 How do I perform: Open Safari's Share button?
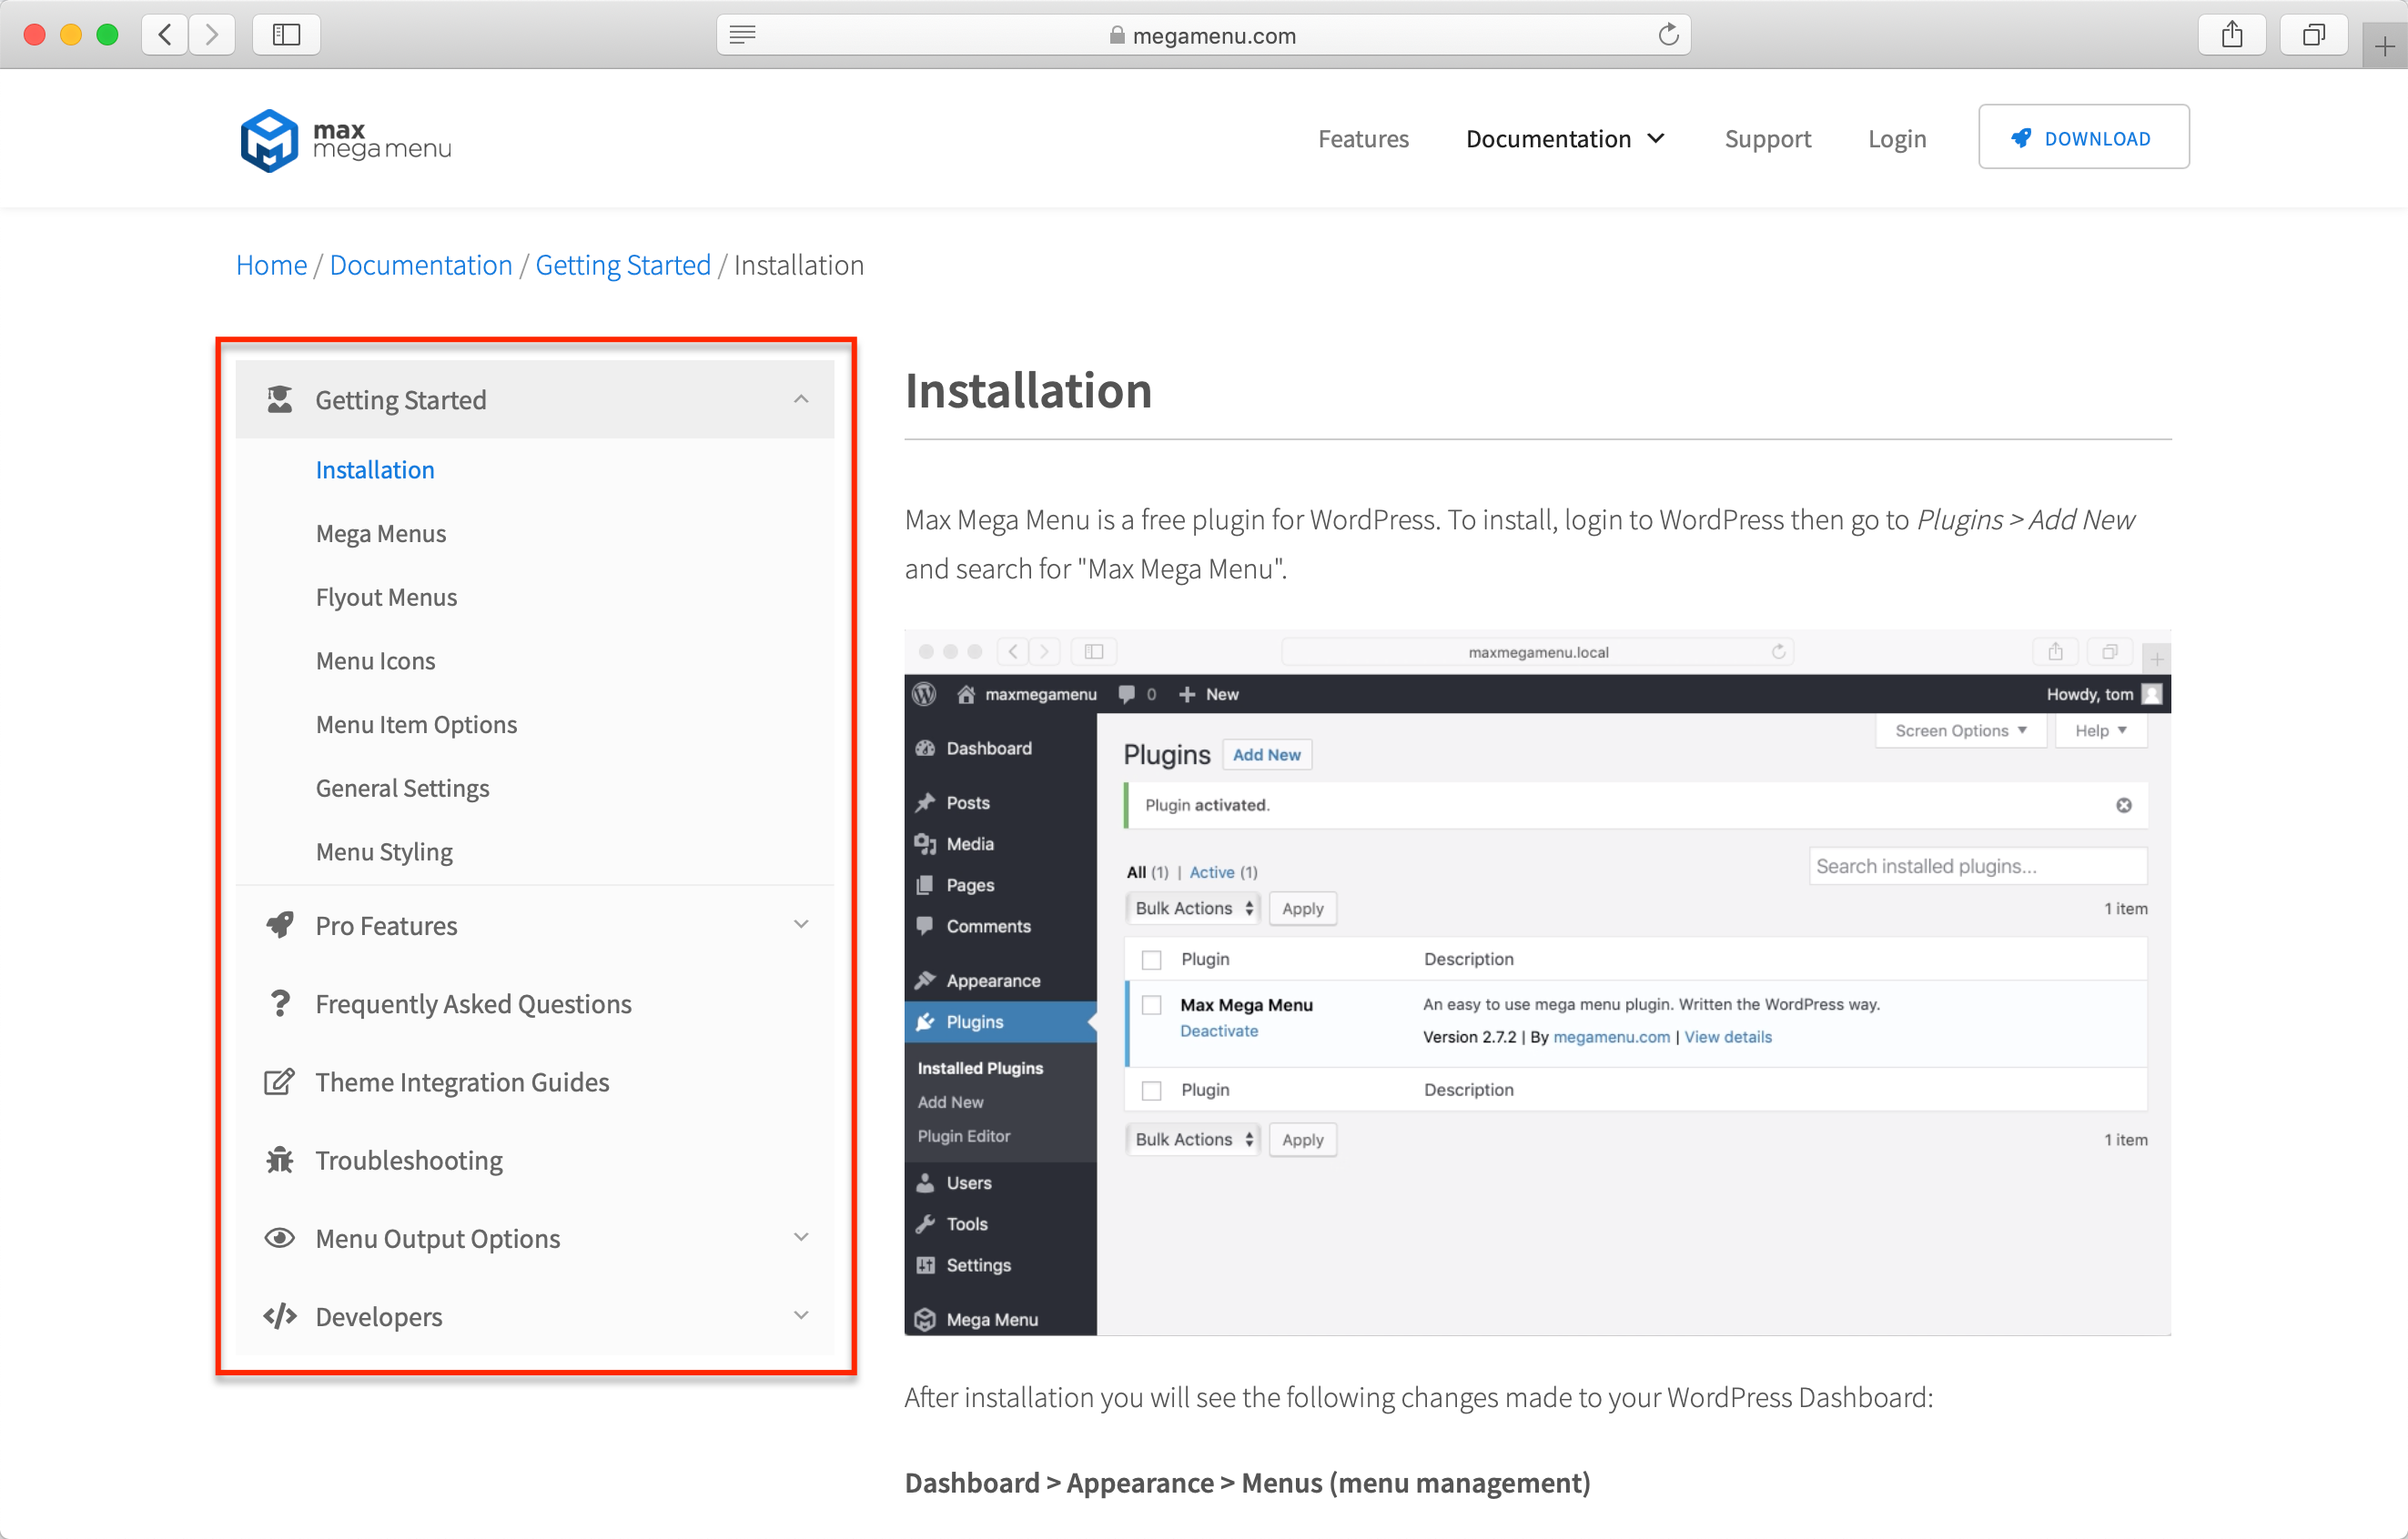click(2231, 35)
